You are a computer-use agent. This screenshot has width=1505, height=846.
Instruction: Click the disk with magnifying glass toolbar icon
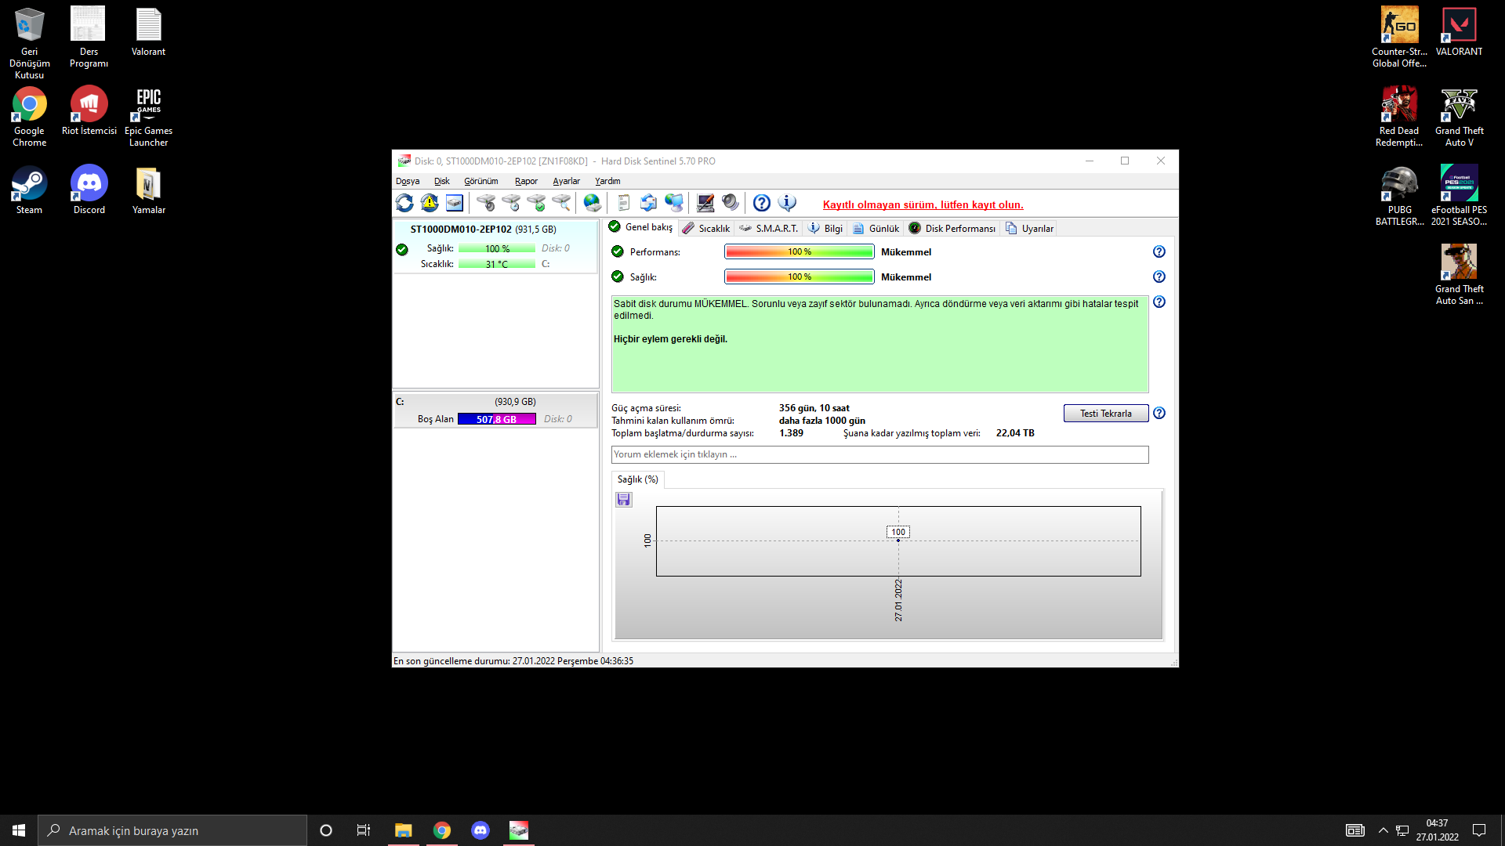coord(561,203)
